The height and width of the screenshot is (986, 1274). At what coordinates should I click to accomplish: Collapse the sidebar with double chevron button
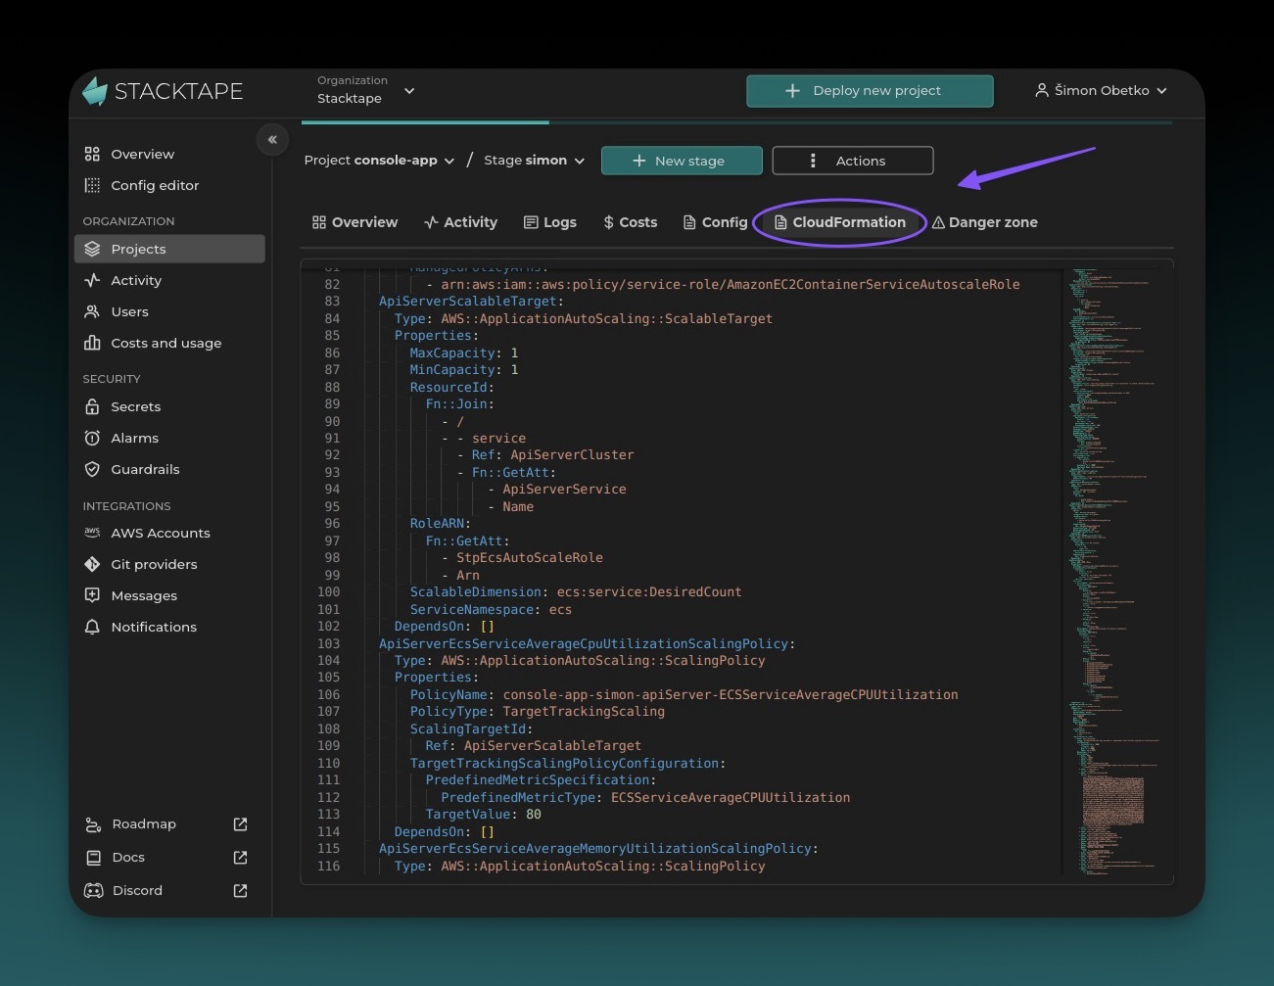pos(272,140)
